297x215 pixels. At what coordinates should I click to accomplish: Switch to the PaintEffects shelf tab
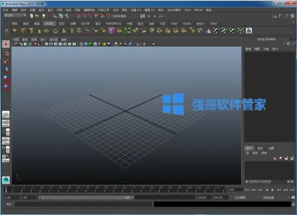(x=114, y=23)
